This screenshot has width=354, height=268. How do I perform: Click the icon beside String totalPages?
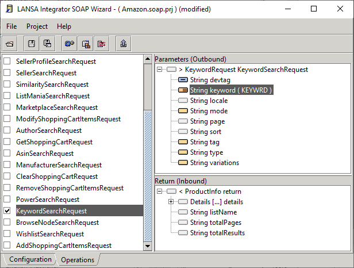point(183,223)
